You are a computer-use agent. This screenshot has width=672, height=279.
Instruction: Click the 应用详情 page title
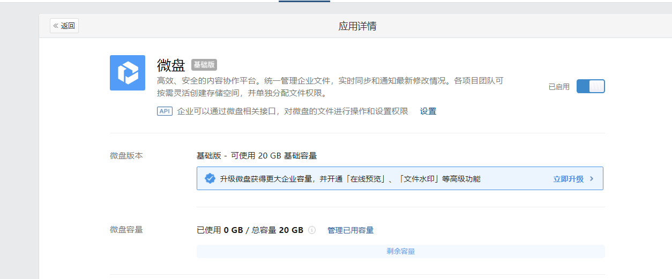tap(357, 26)
